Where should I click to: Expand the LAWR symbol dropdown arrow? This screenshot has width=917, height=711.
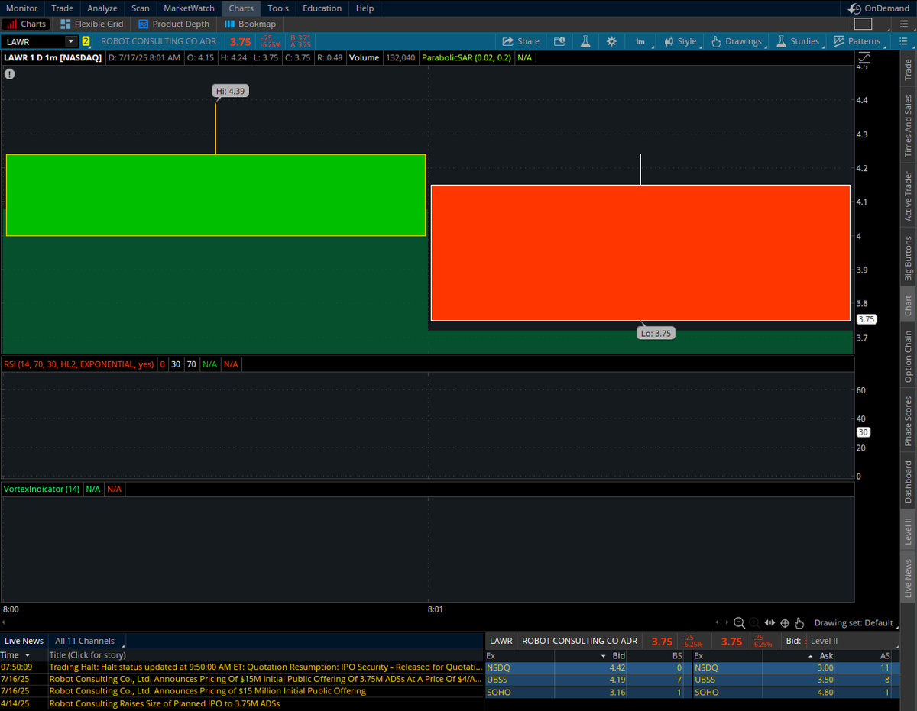tap(71, 41)
